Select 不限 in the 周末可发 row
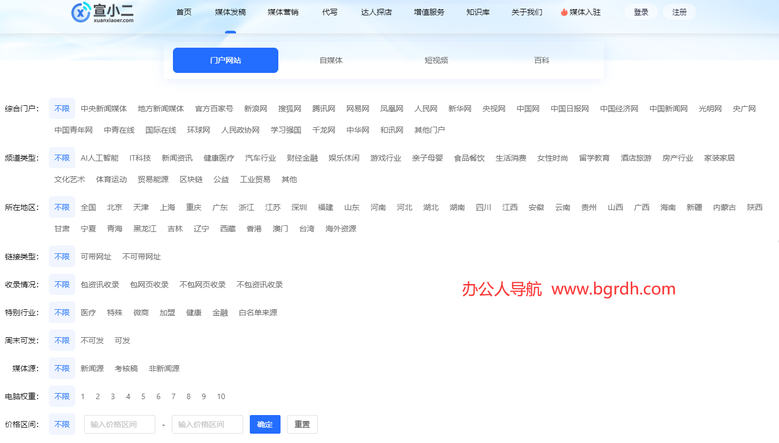779x443 pixels. pos(62,340)
